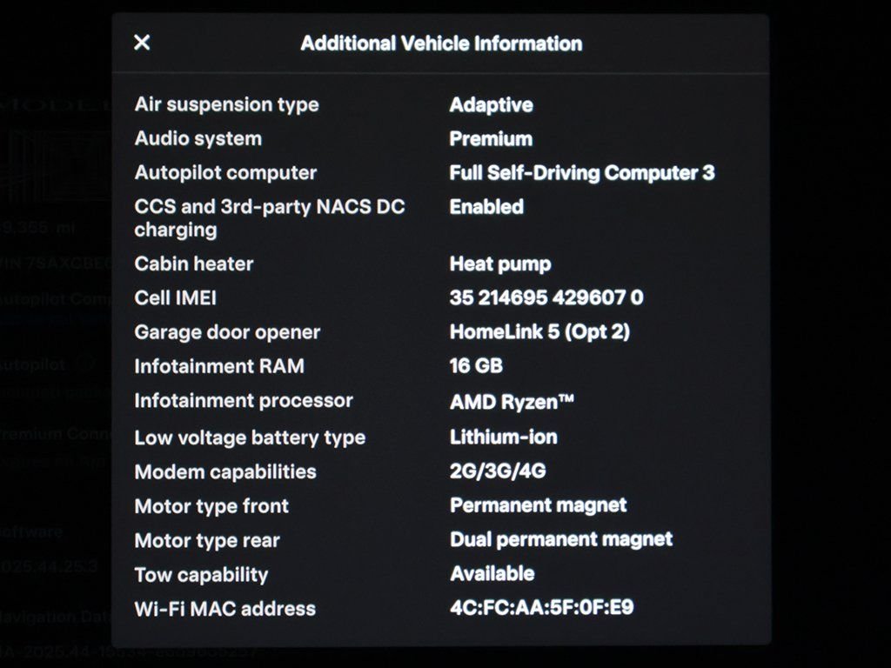Select the 2G/3G/4G modem value
Screen dimensions: 891x668
pos(498,471)
